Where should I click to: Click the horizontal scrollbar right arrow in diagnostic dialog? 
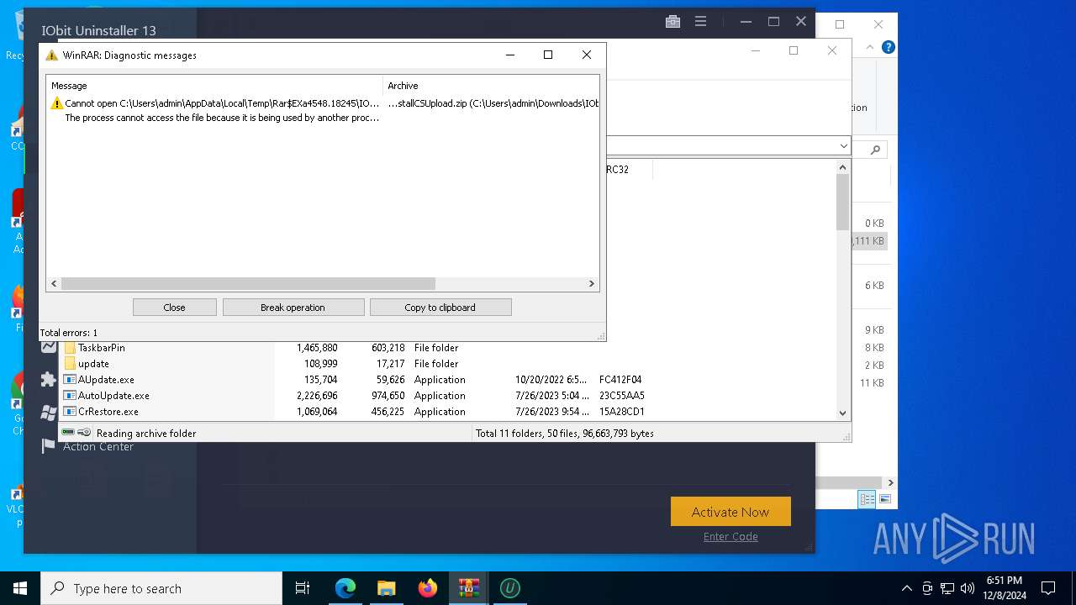tap(591, 284)
